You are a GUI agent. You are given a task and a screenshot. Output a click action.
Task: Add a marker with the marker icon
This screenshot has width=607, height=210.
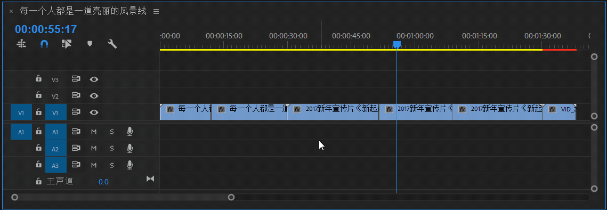tap(90, 44)
